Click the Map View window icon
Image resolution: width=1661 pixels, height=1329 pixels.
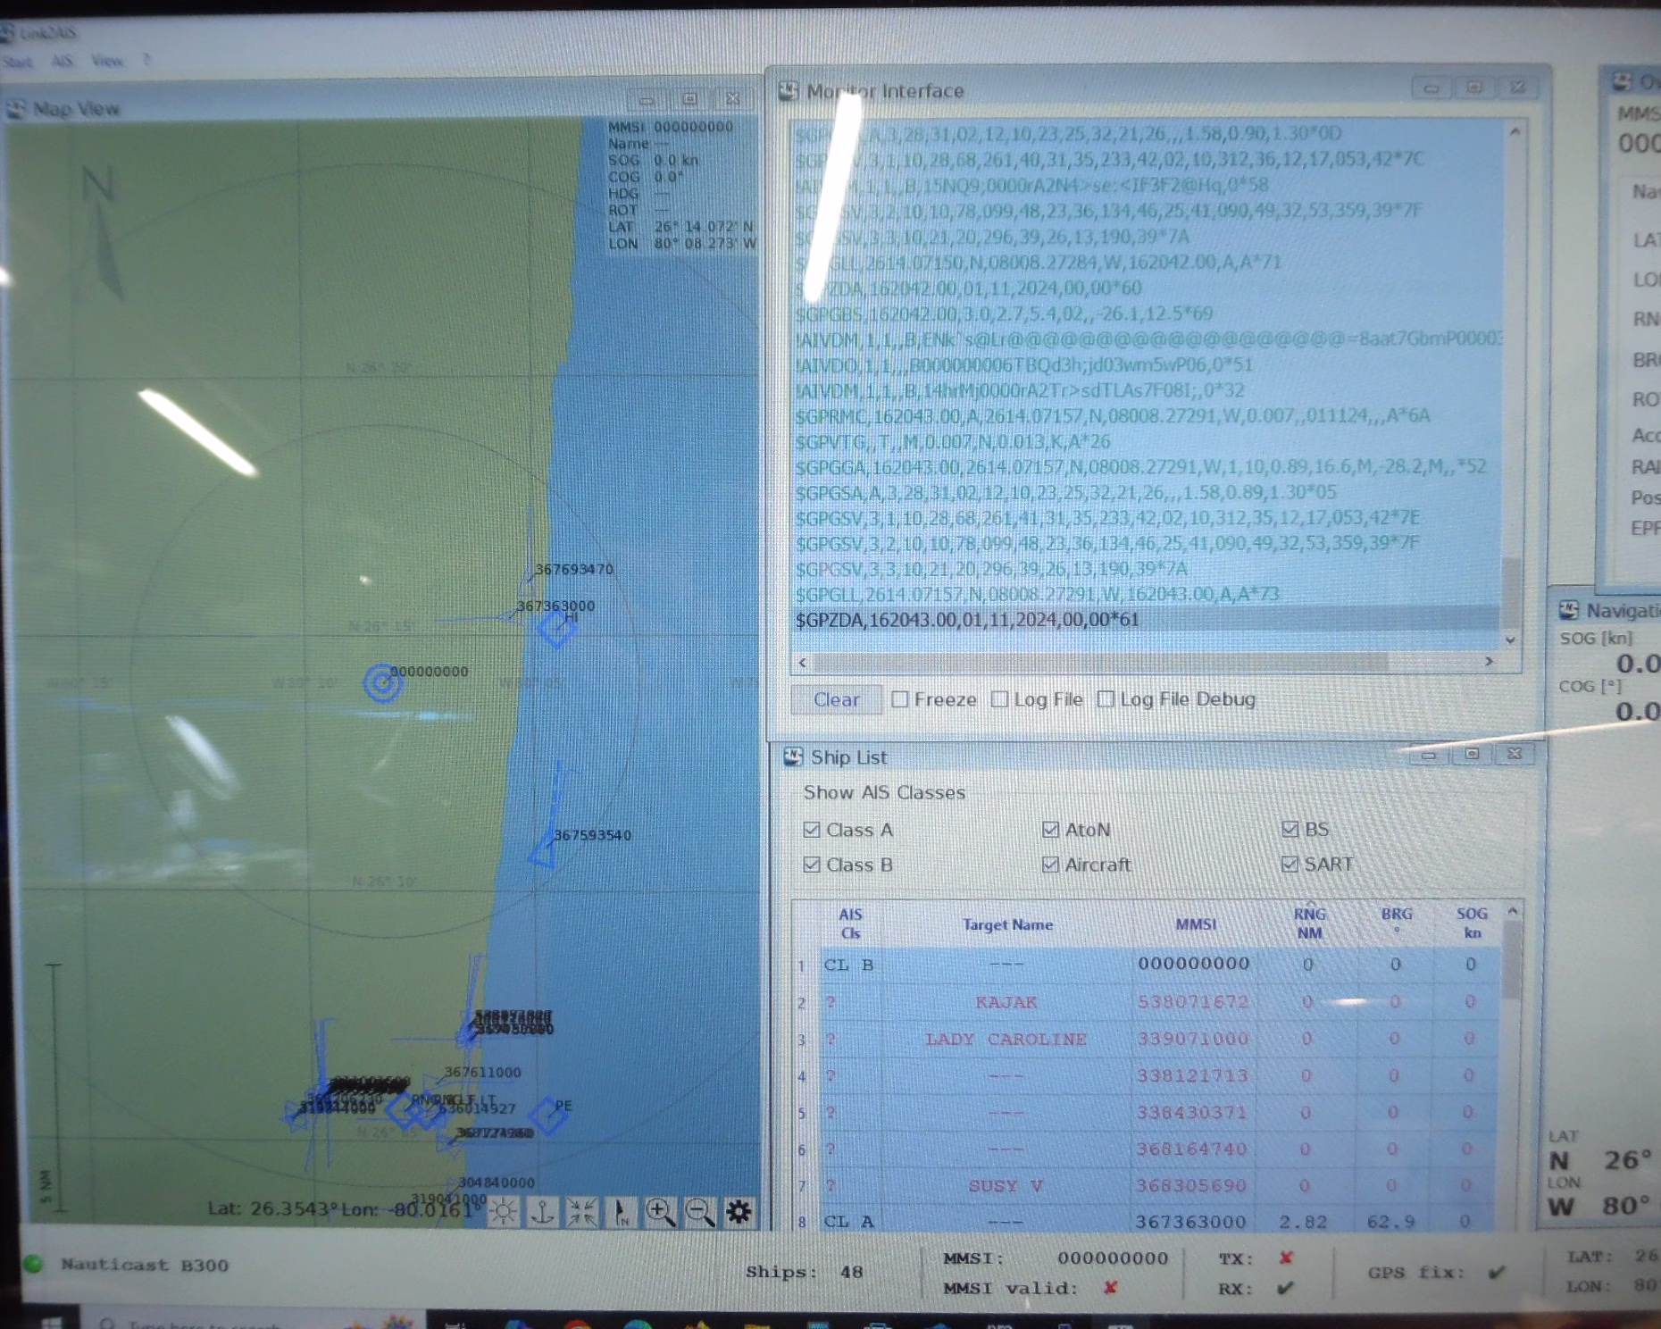pos(16,109)
